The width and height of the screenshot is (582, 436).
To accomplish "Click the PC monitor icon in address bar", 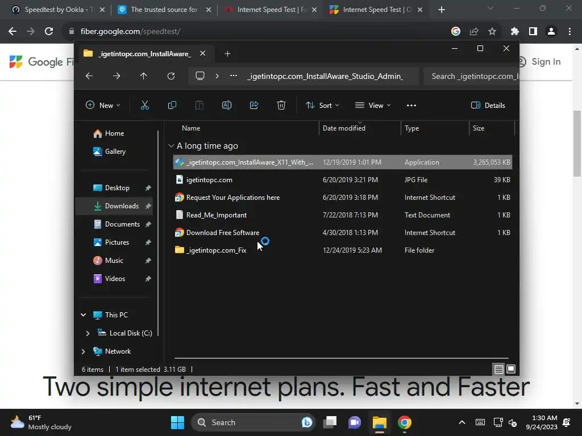I will pos(200,76).
